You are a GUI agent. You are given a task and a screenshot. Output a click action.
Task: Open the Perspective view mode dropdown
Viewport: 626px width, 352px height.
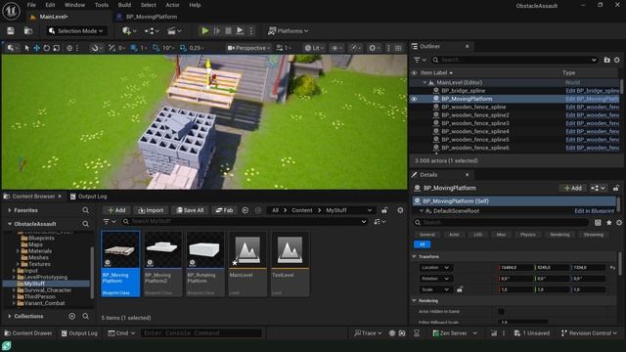[248, 48]
